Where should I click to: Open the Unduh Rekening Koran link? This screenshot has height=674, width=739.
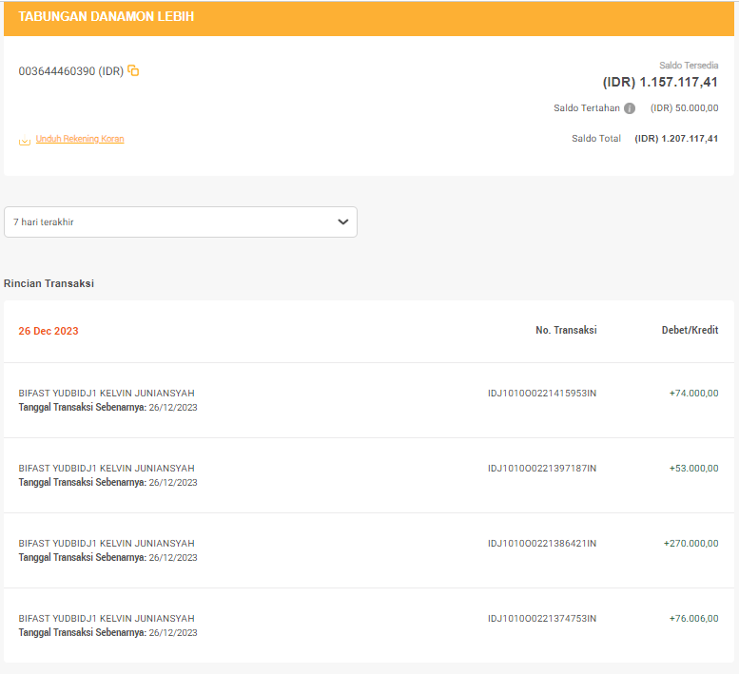[80, 139]
